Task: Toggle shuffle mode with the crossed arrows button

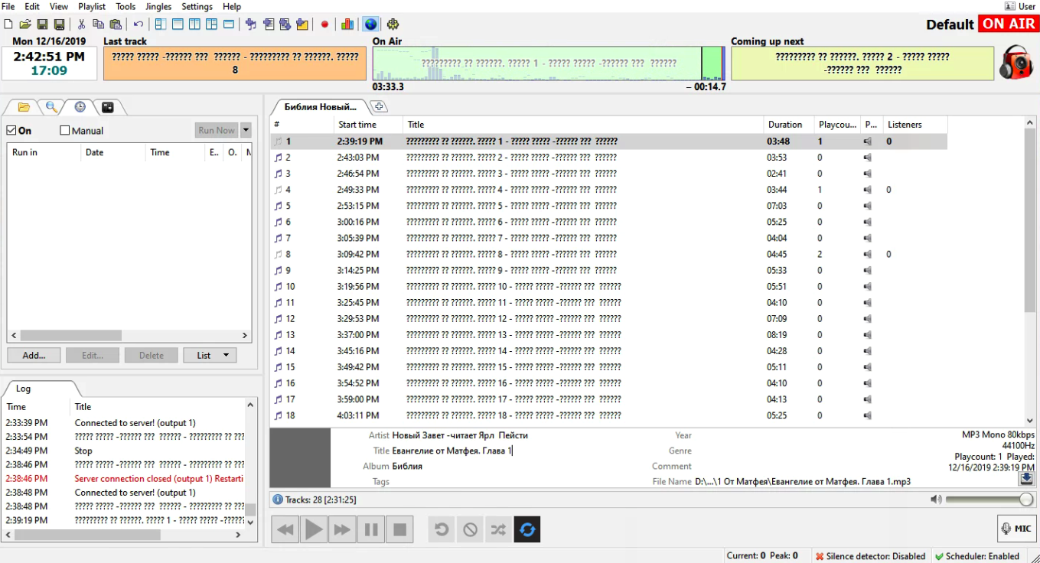Action: [498, 529]
